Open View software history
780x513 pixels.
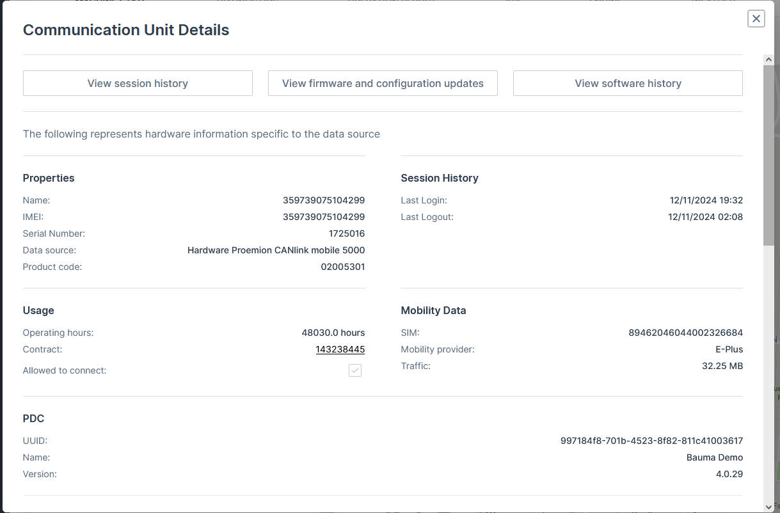[x=628, y=83]
